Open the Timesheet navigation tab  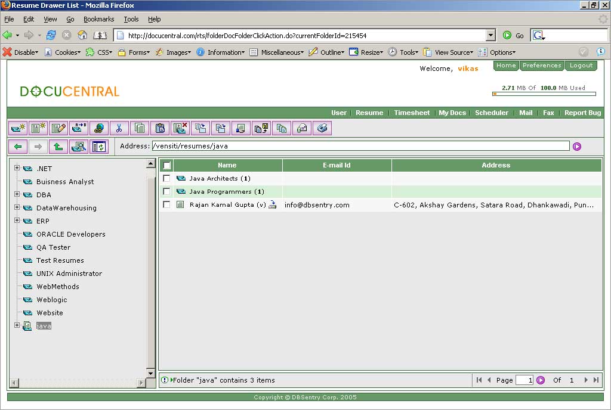pos(412,113)
